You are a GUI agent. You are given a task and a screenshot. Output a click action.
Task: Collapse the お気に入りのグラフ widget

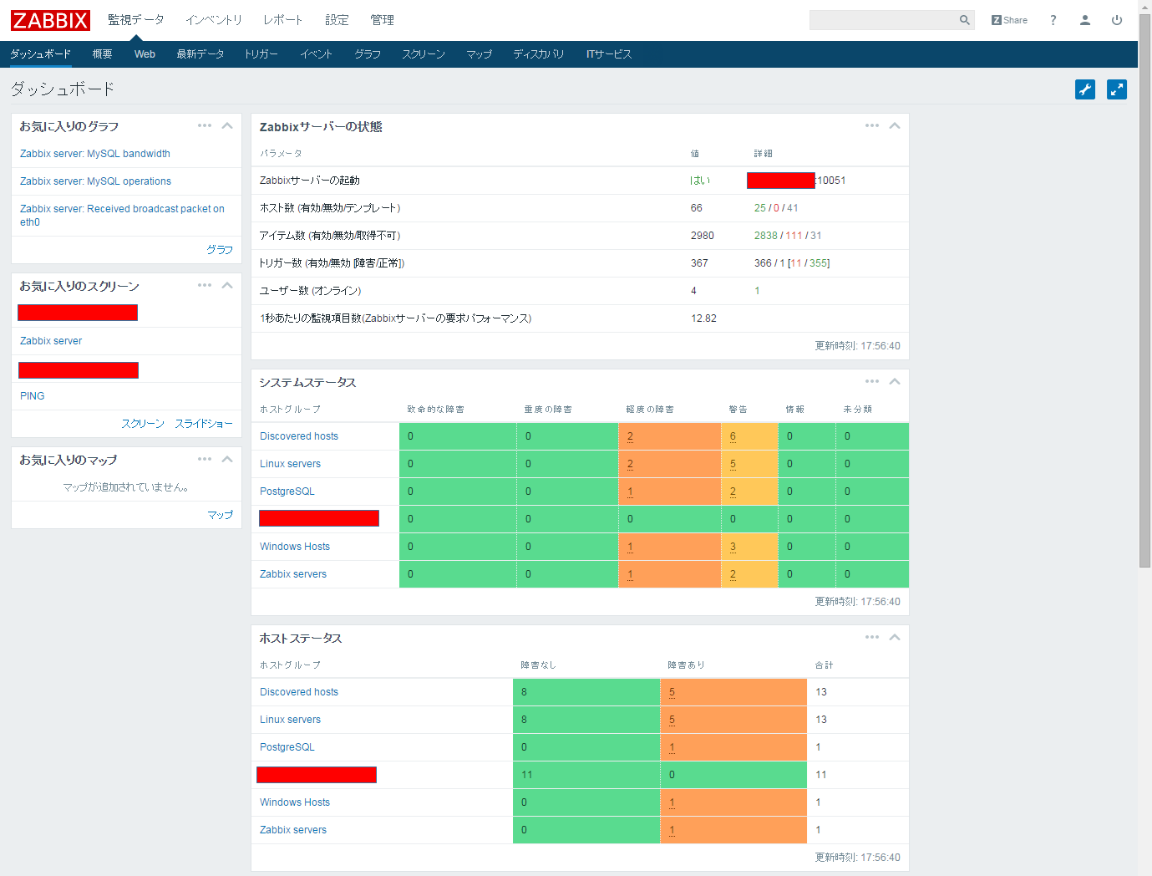pyautogui.click(x=227, y=125)
